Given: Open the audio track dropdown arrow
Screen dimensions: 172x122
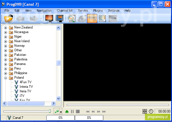Looking at the screenshot, I should [x=61, y=112].
